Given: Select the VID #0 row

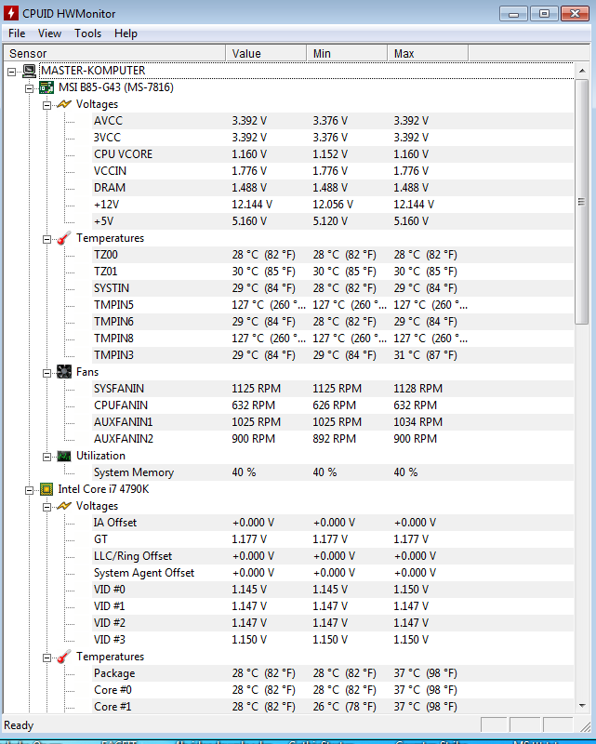Looking at the screenshot, I should (333, 590).
